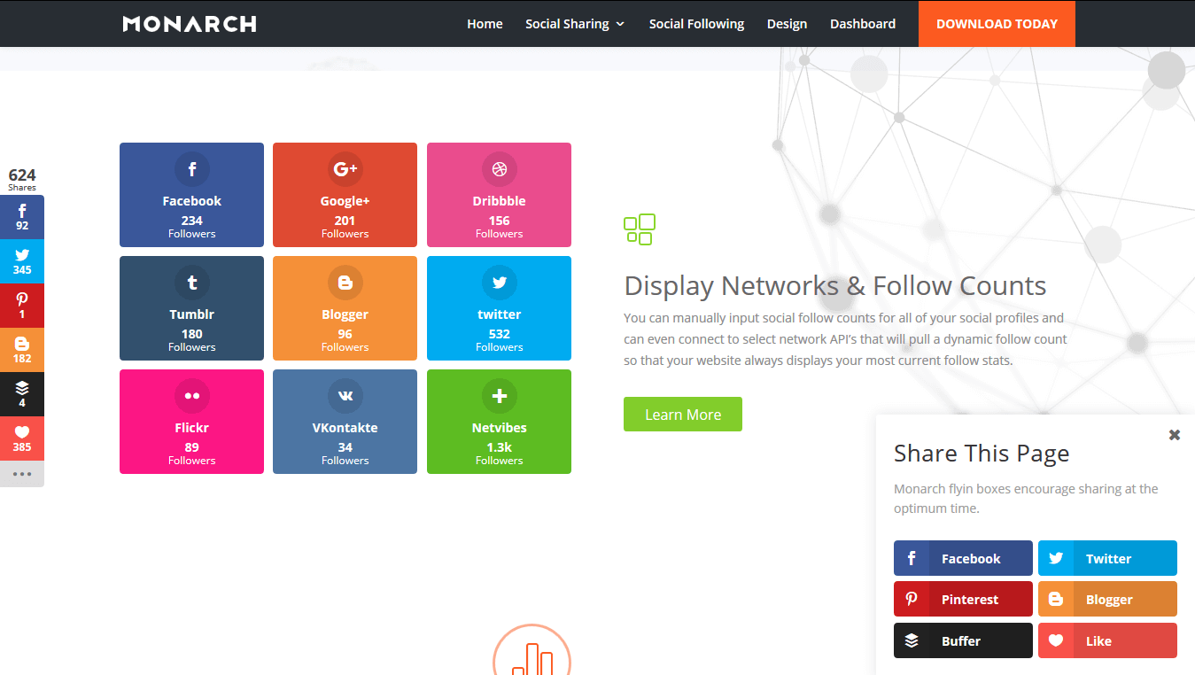Screen dimensions: 1195x675
Task: Click the green Learn More button
Action: point(683,415)
